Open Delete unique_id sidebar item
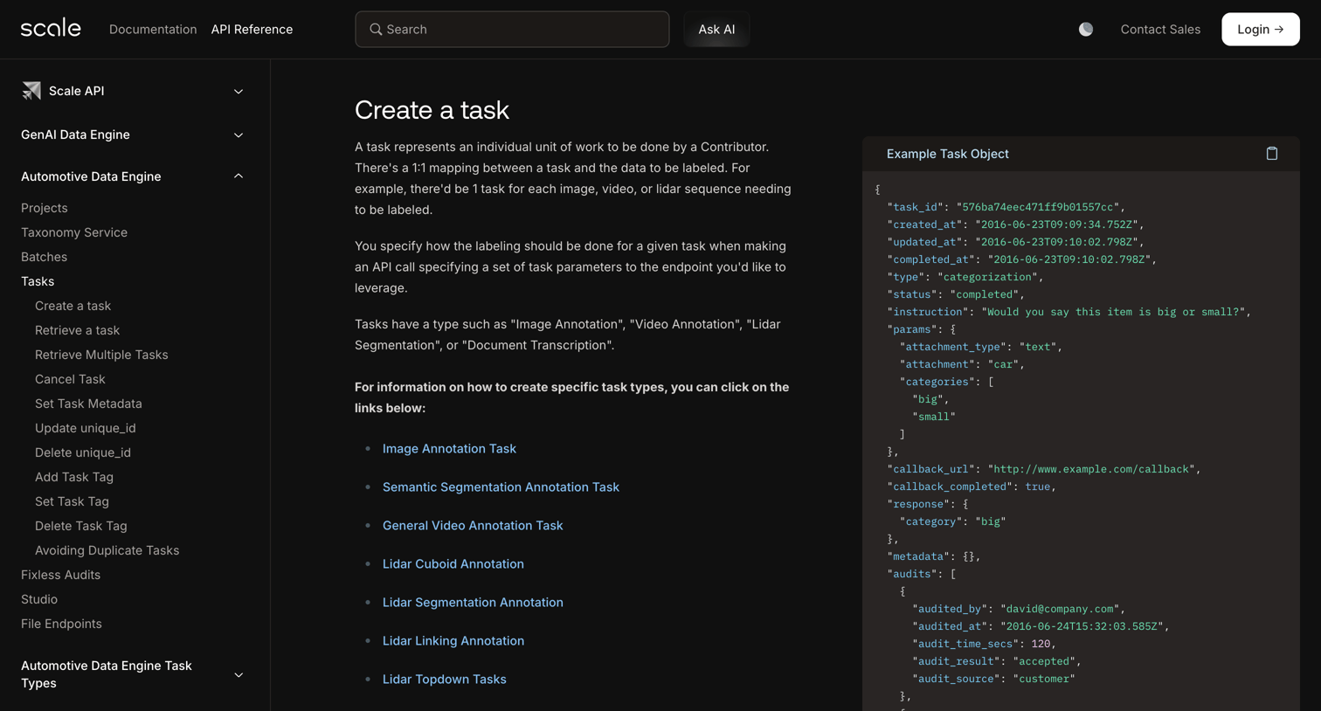1321x711 pixels. click(x=83, y=452)
